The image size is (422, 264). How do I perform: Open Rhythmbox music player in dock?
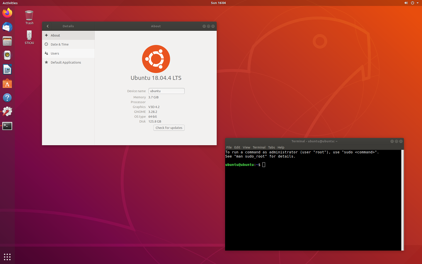coord(7,55)
